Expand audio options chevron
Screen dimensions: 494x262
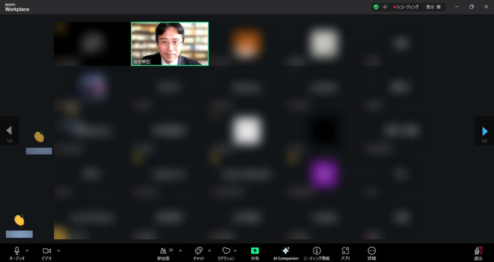(x=27, y=250)
